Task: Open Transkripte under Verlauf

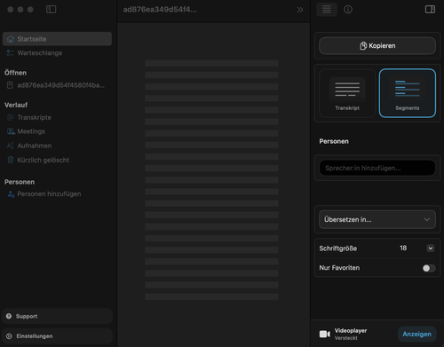Action: 57,117
